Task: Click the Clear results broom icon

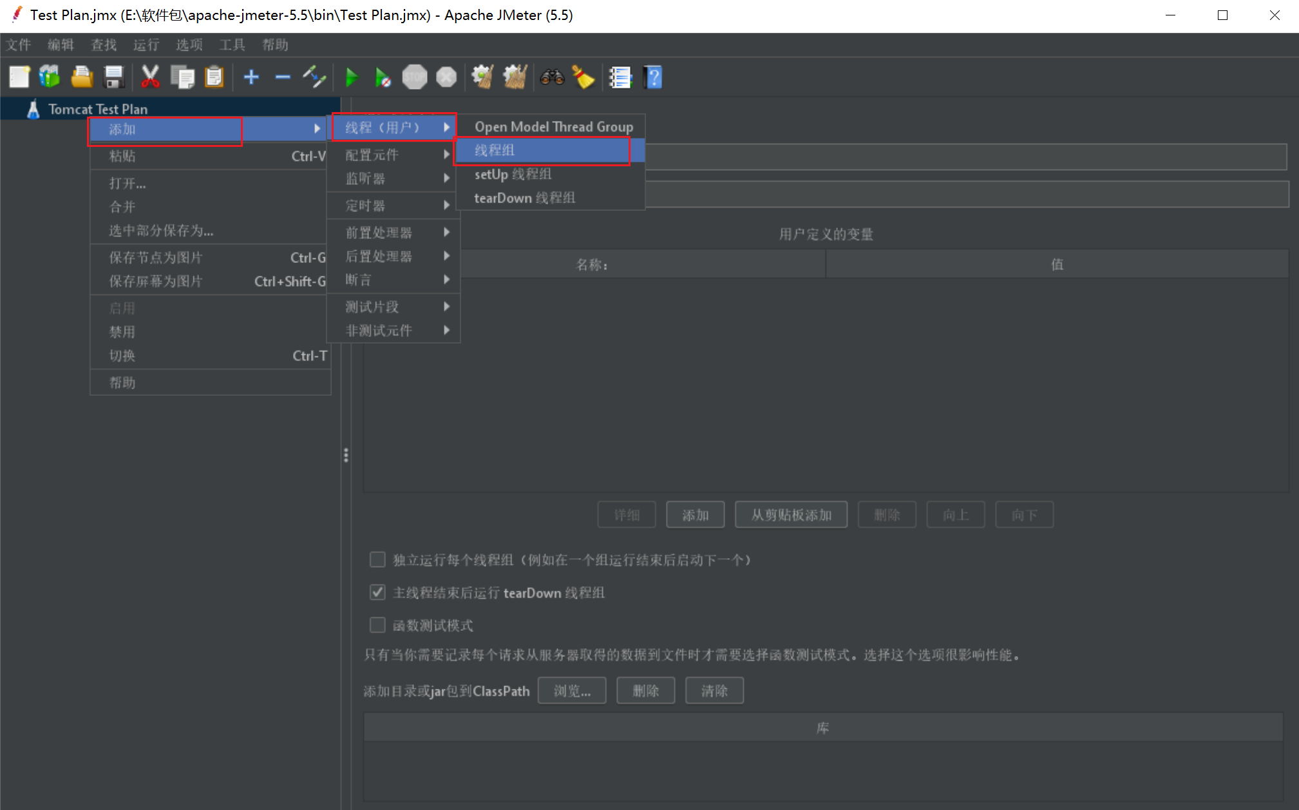Action: pos(483,77)
